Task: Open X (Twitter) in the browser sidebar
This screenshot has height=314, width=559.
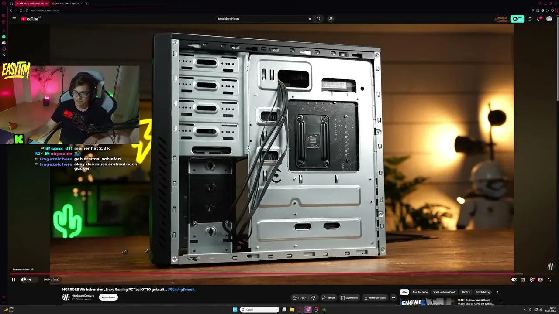Action: click(4, 55)
